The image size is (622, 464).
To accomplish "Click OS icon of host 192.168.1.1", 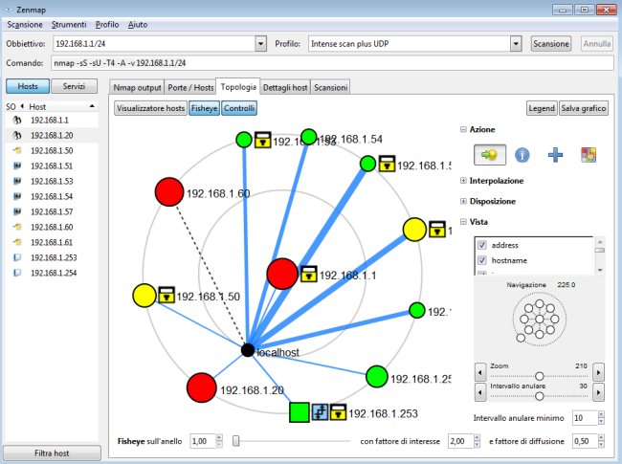I will 17,120.
